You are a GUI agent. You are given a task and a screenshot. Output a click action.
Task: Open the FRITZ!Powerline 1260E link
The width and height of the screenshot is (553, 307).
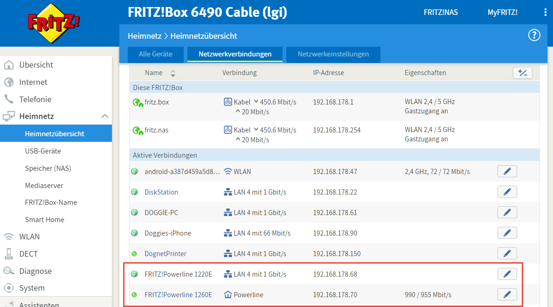[178, 295]
